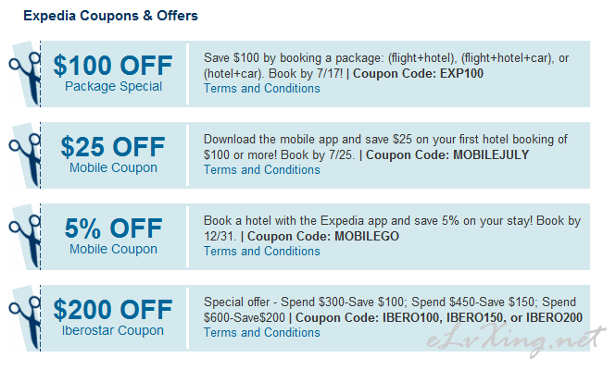Click the Coupon Code: MOBILEGO text
The width and height of the screenshot is (616, 370).
(323, 236)
